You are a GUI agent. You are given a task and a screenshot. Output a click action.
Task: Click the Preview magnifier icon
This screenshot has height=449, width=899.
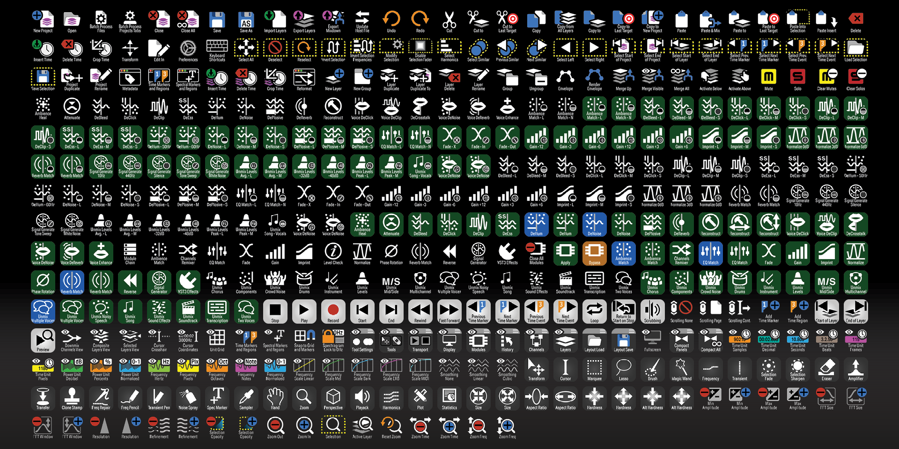[x=43, y=340]
